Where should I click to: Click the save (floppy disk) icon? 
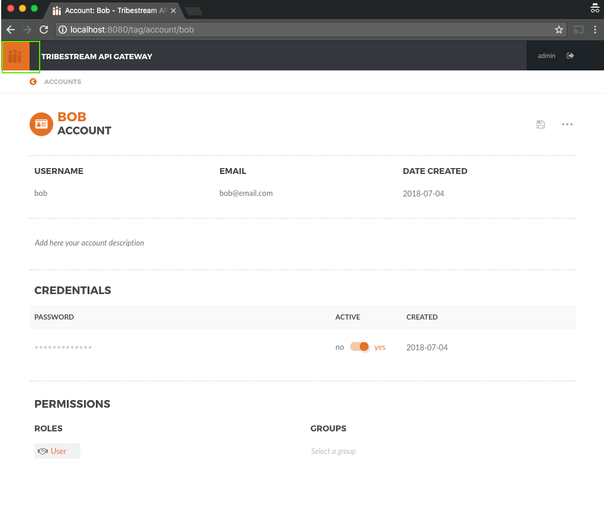(540, 124)
